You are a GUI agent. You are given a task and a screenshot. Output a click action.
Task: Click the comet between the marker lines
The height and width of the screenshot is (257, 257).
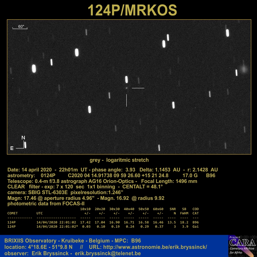point(126,88)
